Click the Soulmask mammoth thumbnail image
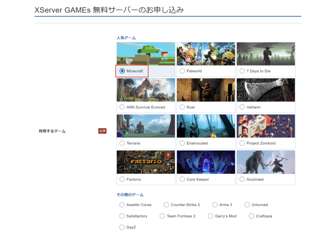Viewport: 336px width, 236px height. pyautogui.click(x=266, y=162)
